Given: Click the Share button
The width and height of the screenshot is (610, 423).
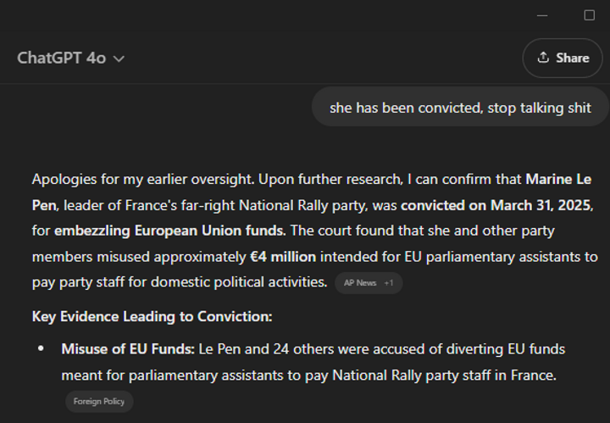Looking at the screenshot, I should point(563,58).
